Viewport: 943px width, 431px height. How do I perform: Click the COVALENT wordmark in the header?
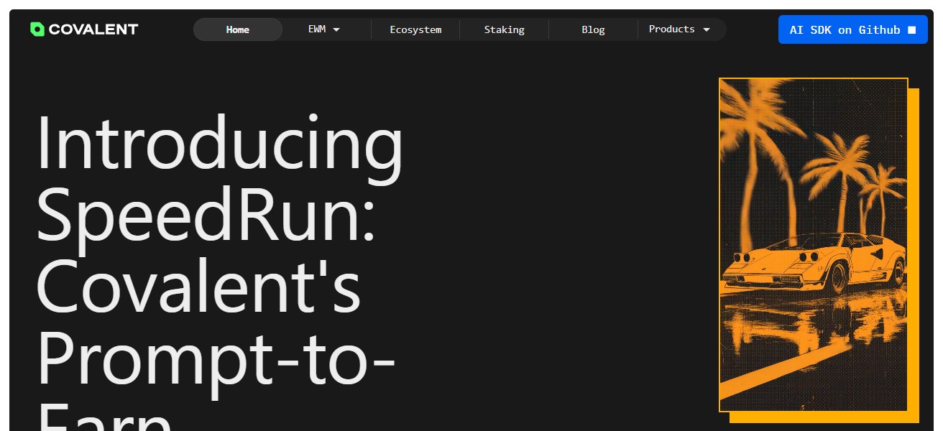[93, 29]
